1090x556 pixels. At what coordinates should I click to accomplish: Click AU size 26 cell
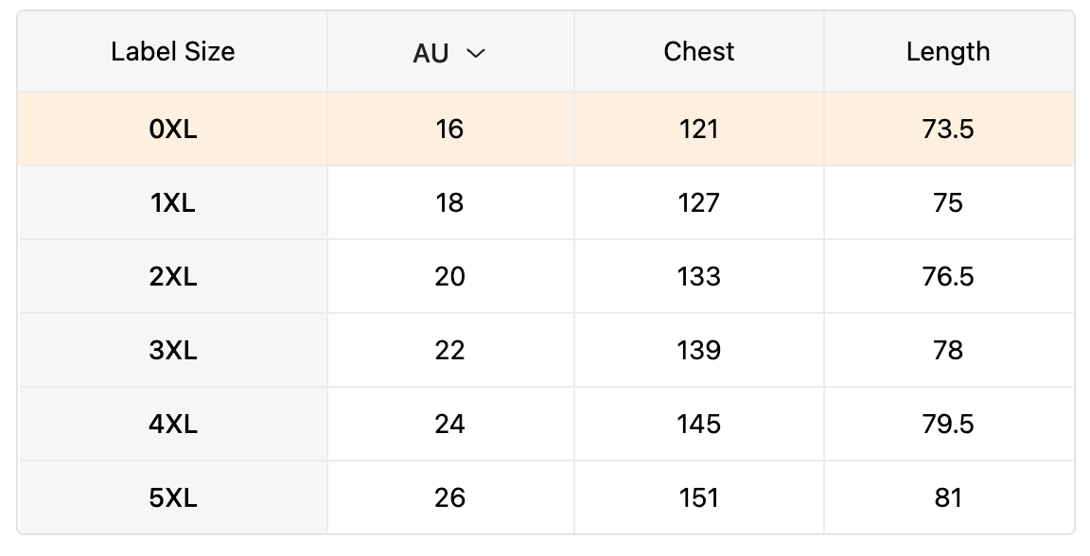pos(449,498)
